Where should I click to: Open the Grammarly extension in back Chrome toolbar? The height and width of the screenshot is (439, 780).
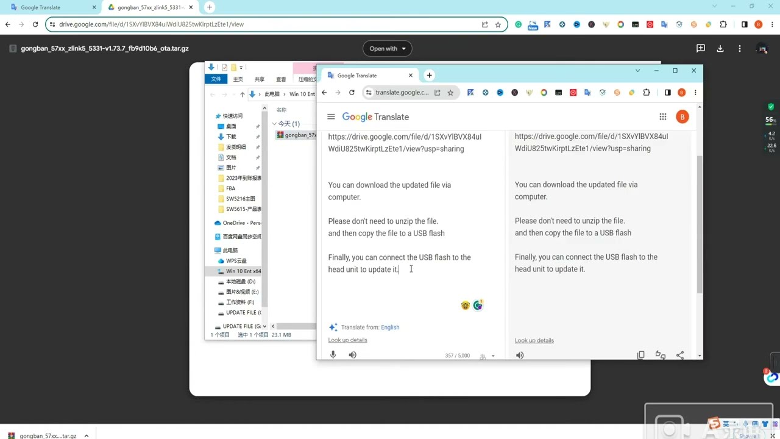pyautogui.click(x=519, y=24)
